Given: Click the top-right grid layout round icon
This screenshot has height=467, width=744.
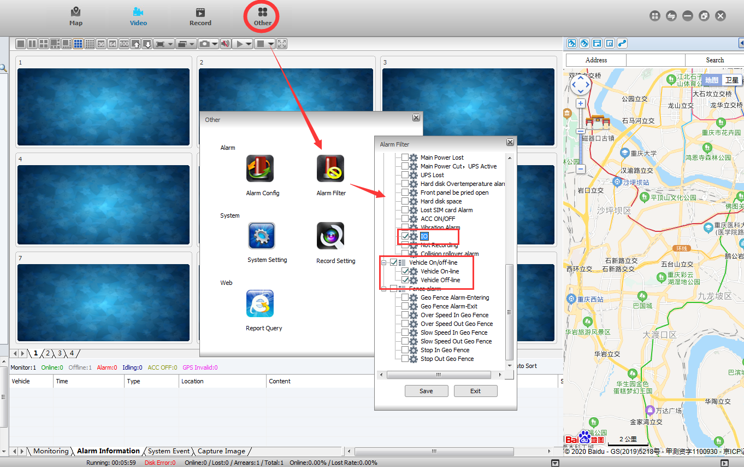Looking at the screenshot, I should [x=655, y=16].
